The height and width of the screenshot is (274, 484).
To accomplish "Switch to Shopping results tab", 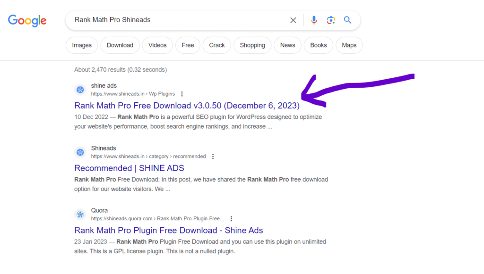I will point(252,45).
